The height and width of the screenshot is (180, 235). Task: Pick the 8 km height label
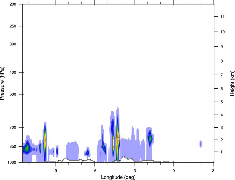pyautogui.click(x=222, y=61)
